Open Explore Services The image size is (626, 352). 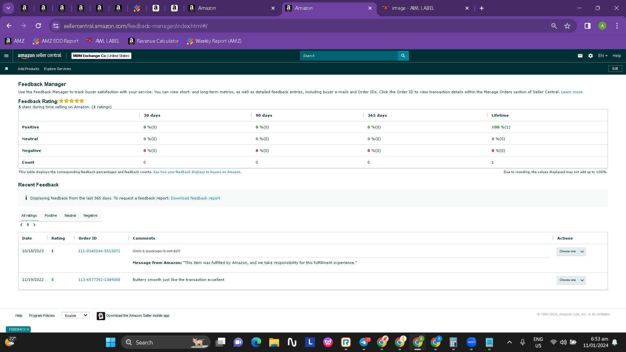coord(57,69)
